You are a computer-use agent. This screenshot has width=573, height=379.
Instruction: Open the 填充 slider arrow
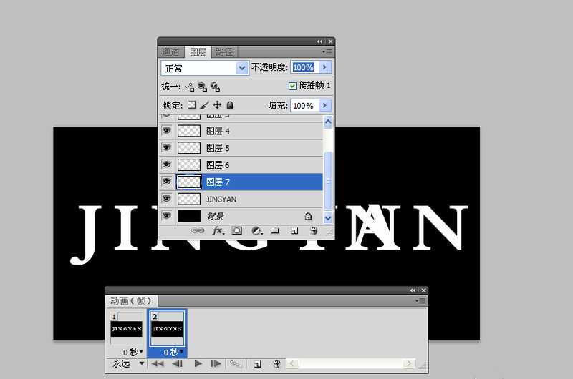coord(324,105)
